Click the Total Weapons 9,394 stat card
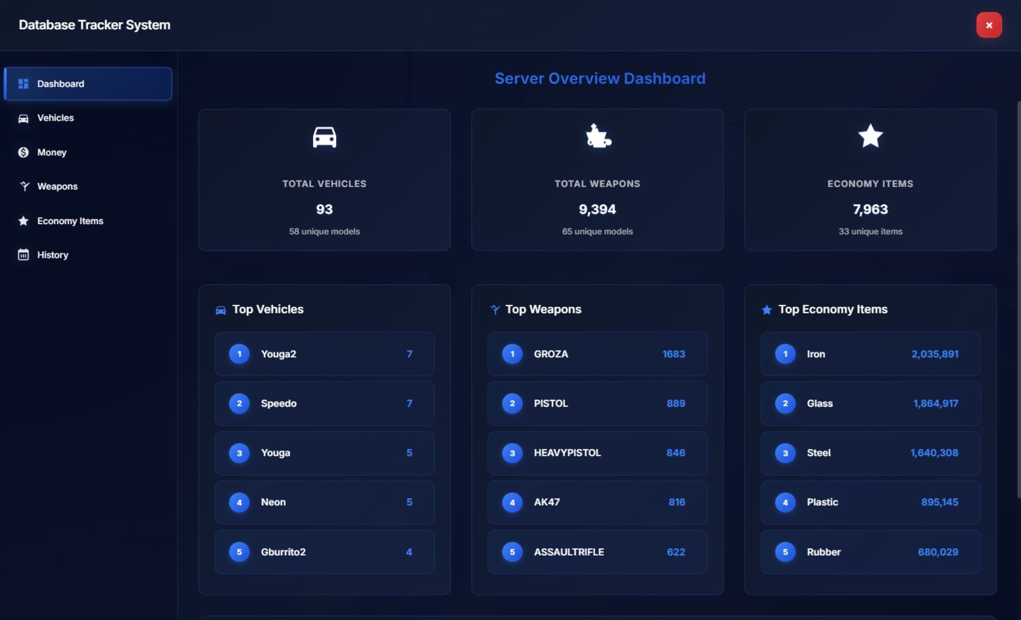Viewport: 1021px width, 620px height. point(597,180)
